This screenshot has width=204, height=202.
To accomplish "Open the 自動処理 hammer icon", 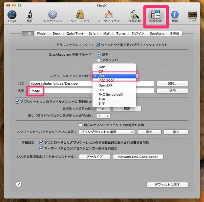I will [x=135, y=16].
